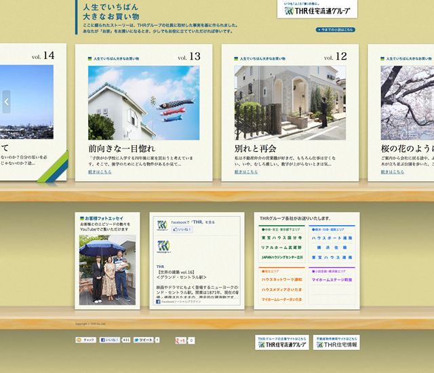Screen dimensions: 434x373
Task: Click 続きはこちら under 前向きな一目惚れ
Action: (100, 172)
